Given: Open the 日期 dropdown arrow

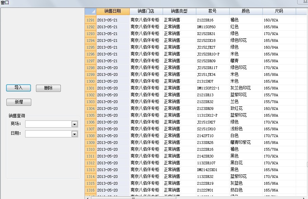Looking at the screenshot, I should [x=74, y=134].
